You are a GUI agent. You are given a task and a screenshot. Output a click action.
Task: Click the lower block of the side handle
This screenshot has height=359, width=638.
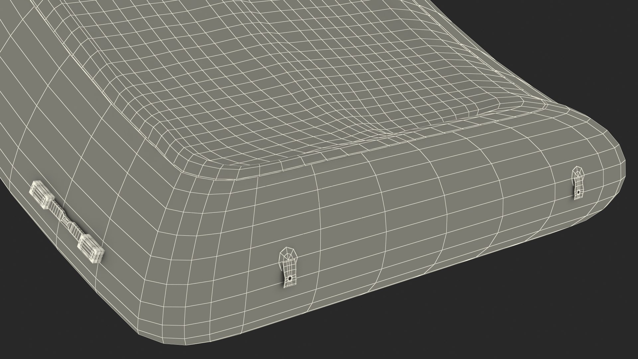(x=91, y=249)
